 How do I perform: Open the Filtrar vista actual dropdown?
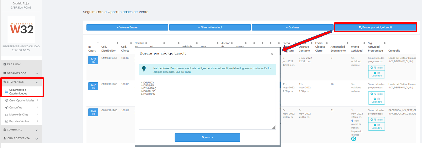(x=210, y=27)
